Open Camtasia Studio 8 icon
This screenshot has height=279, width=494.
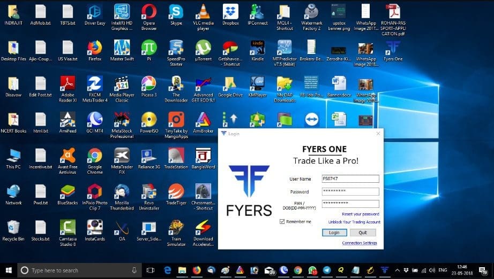68,233
